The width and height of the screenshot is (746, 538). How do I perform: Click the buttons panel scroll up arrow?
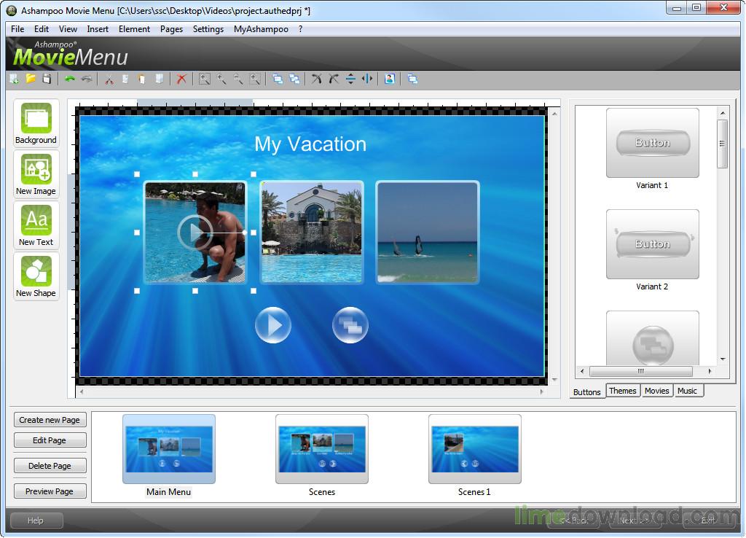click(x=722, y=113)
